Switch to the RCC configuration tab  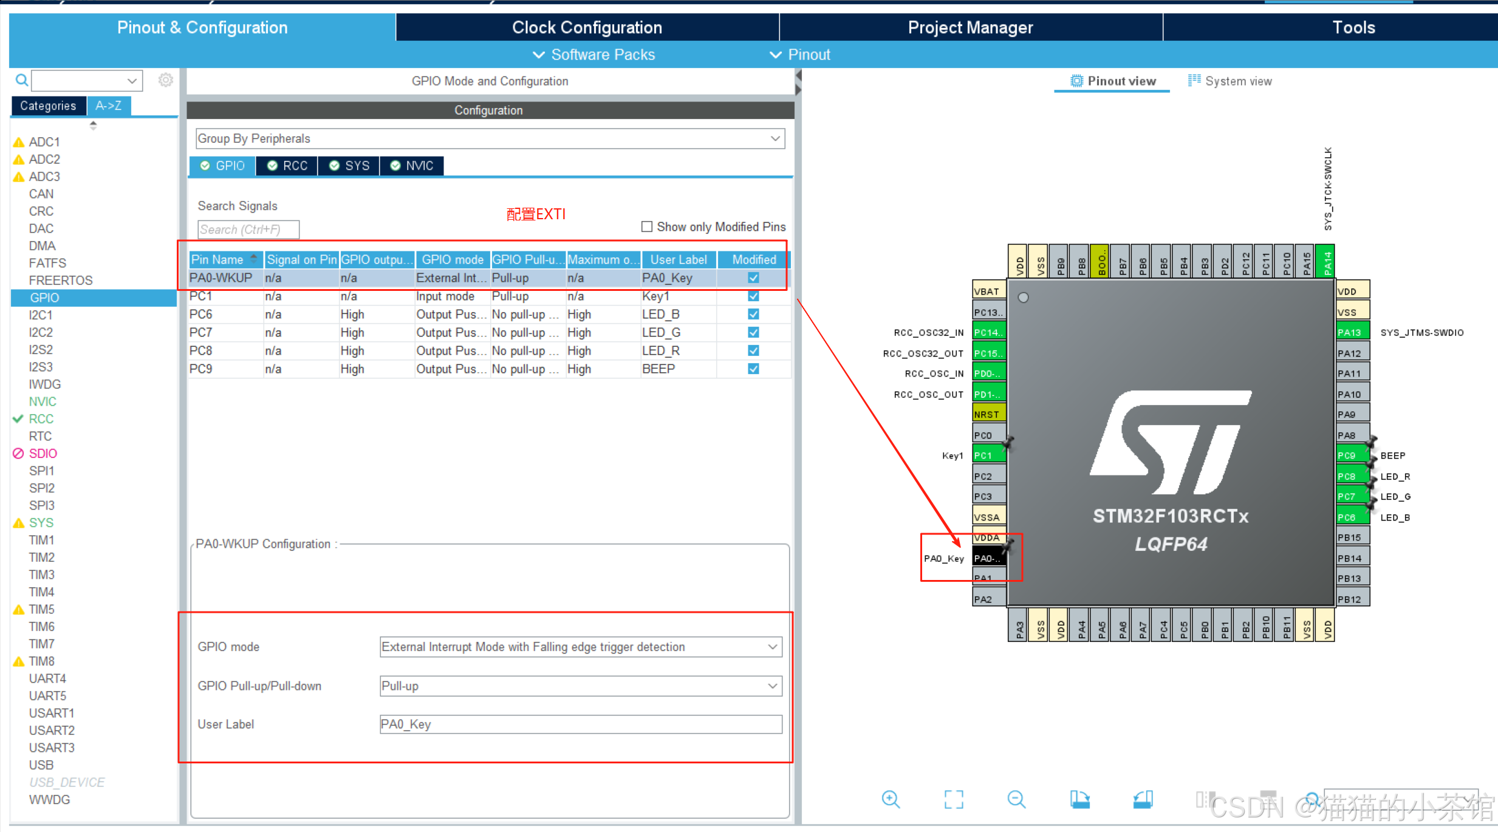point(287,166)
